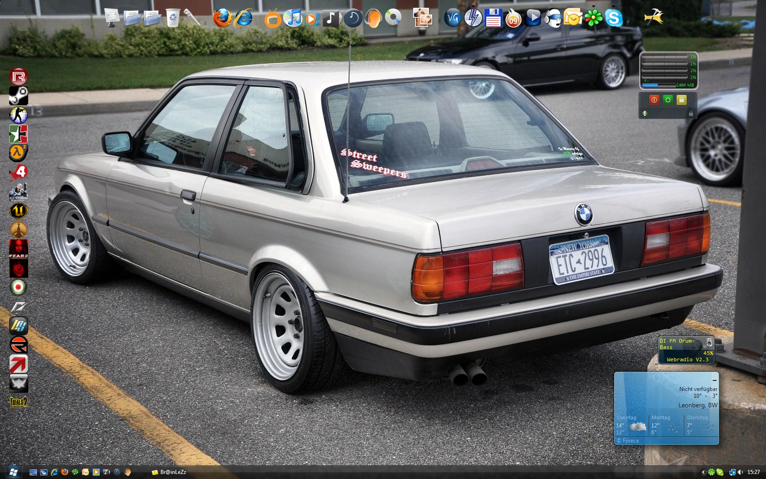Click the Dienstag forecast in the weather gadget

tap(701, 425)
